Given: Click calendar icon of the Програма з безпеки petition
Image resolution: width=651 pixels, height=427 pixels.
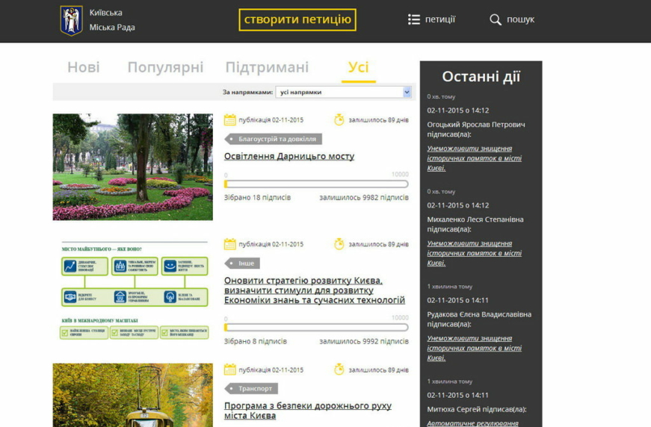Looking at the screenshot, I should point(230,370).
